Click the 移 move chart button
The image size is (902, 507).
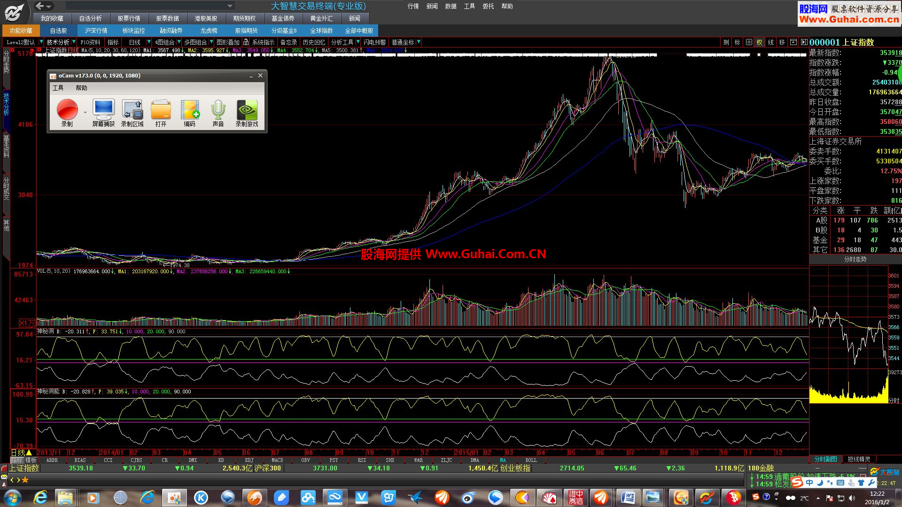coord(782,42)
